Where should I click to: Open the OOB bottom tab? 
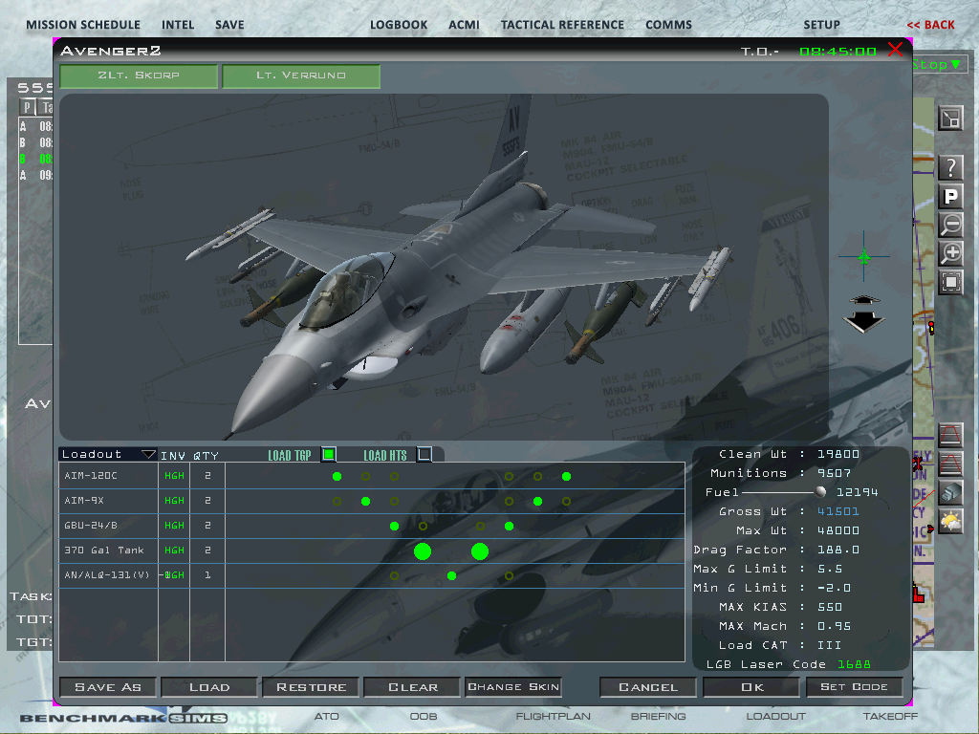tap(424, 716)
